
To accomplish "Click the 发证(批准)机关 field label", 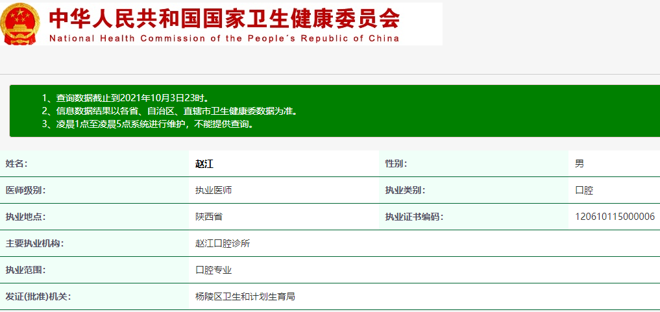I will click(x=38, y=296).
